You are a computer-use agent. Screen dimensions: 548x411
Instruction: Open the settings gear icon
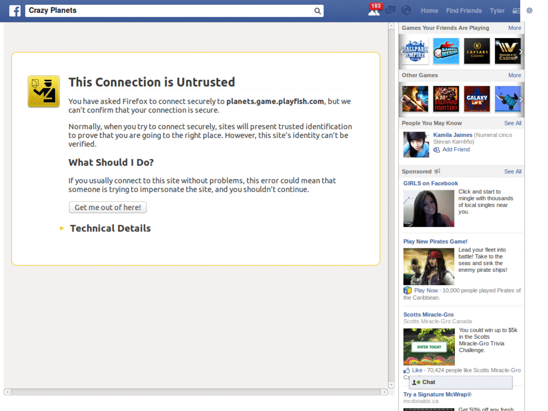pos(529,11)
